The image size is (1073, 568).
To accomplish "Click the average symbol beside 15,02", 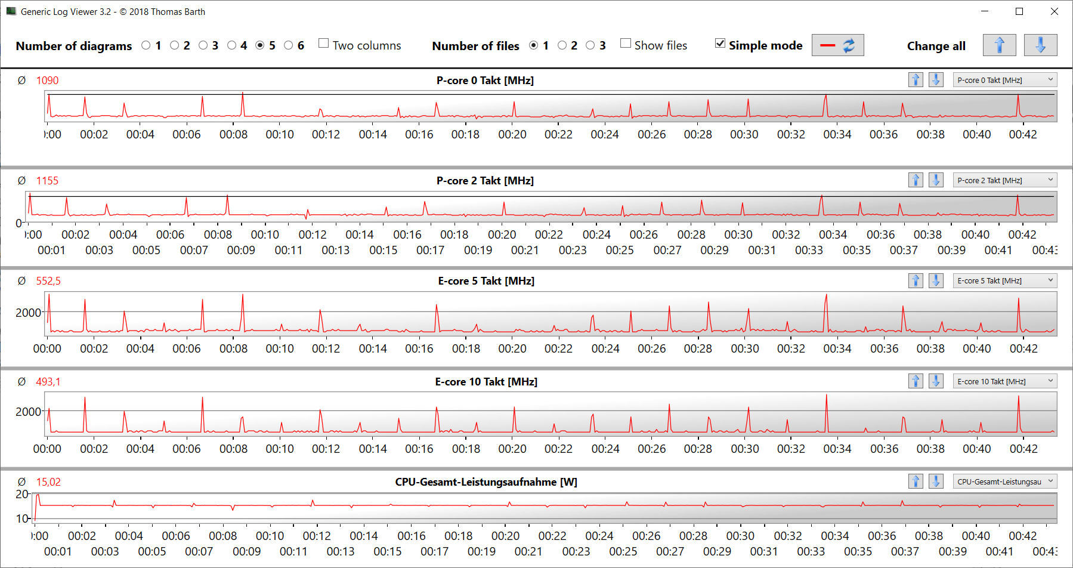I will (21, 482).
